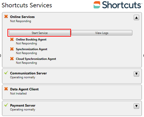Click the Shortcuts Services title text
Image resolution: width=144 pixels, height=117 pixels.
tap(27, 5)
